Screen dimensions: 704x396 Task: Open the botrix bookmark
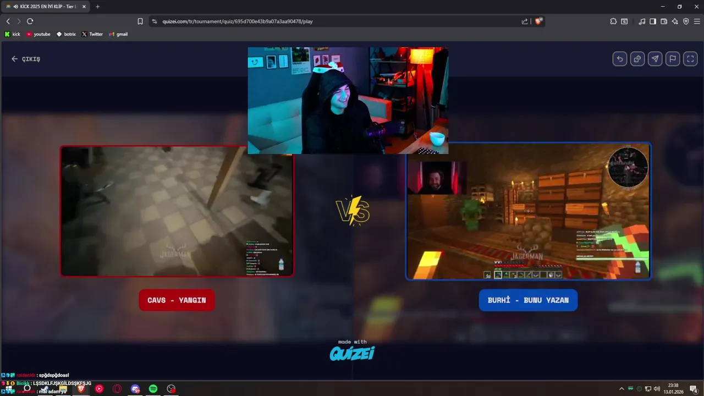pos(66,34)
